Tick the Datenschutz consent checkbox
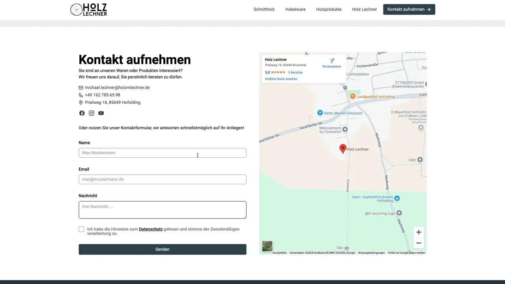This screenshot has height=284, width=505. [x=81, y=229]
